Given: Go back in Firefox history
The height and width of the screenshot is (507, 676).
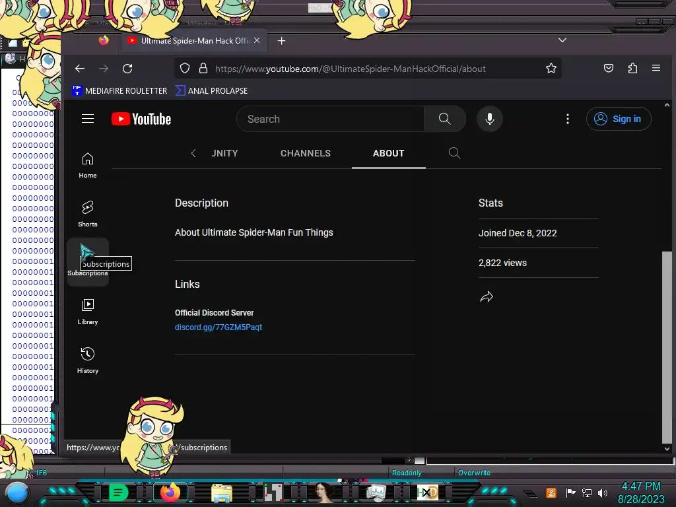Looking at the screenshot, I should [x=80, y=69].
